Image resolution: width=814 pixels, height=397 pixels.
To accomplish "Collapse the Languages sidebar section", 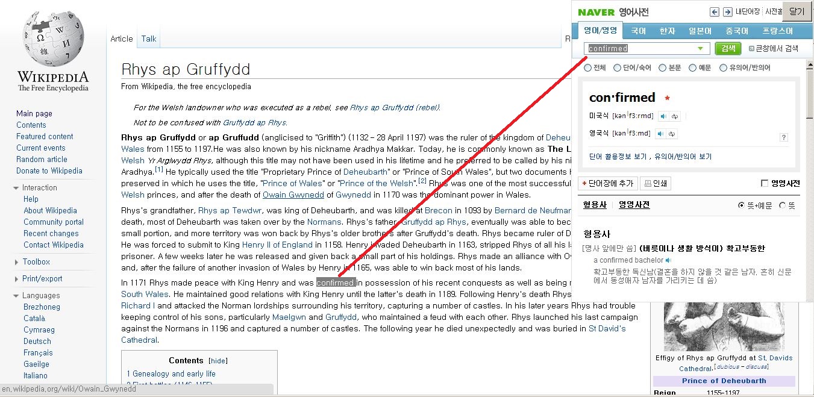I will click(x=16, y=296).
